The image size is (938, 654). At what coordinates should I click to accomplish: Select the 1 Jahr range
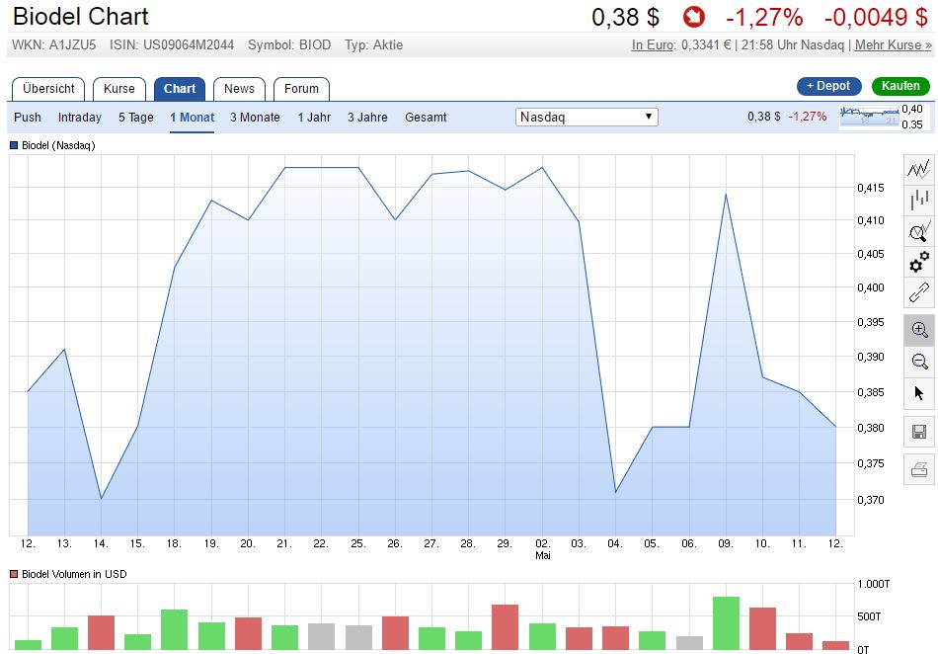pyautogui.click(x=314, y=118)
